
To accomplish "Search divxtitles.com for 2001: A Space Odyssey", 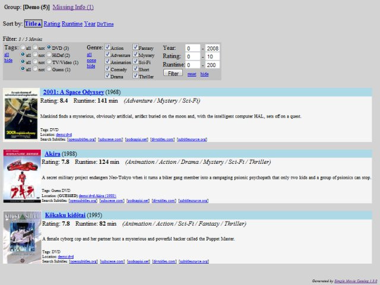I will coord(162,140).
